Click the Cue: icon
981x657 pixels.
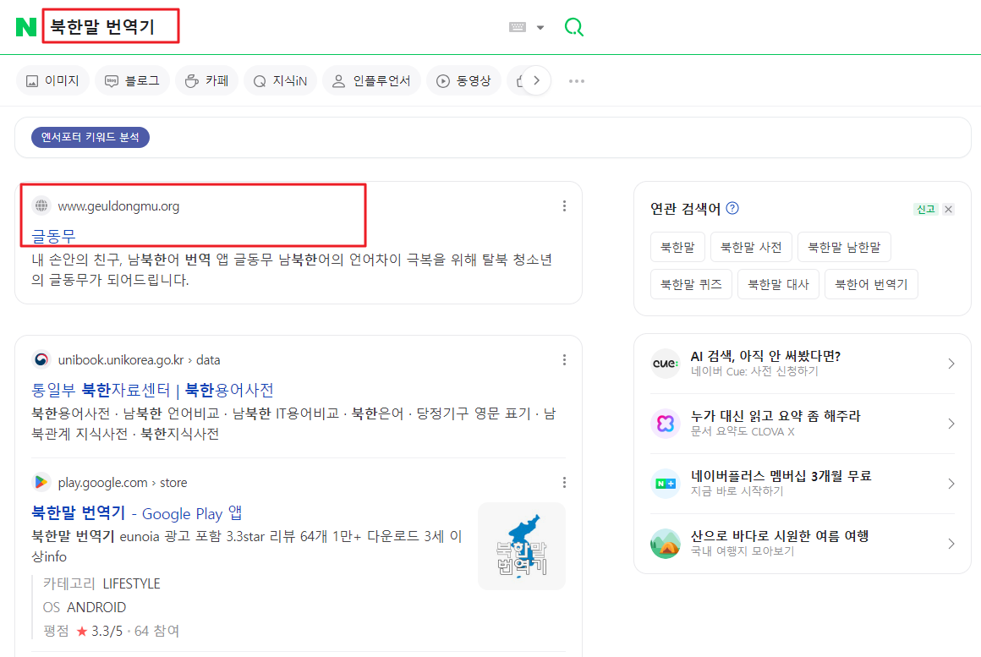[x=665, y=364]
